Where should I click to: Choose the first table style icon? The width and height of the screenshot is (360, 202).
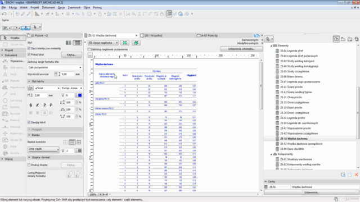[x=68, y=43]
